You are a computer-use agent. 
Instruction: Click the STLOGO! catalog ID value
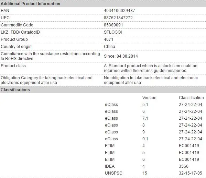tap(113, 32)
